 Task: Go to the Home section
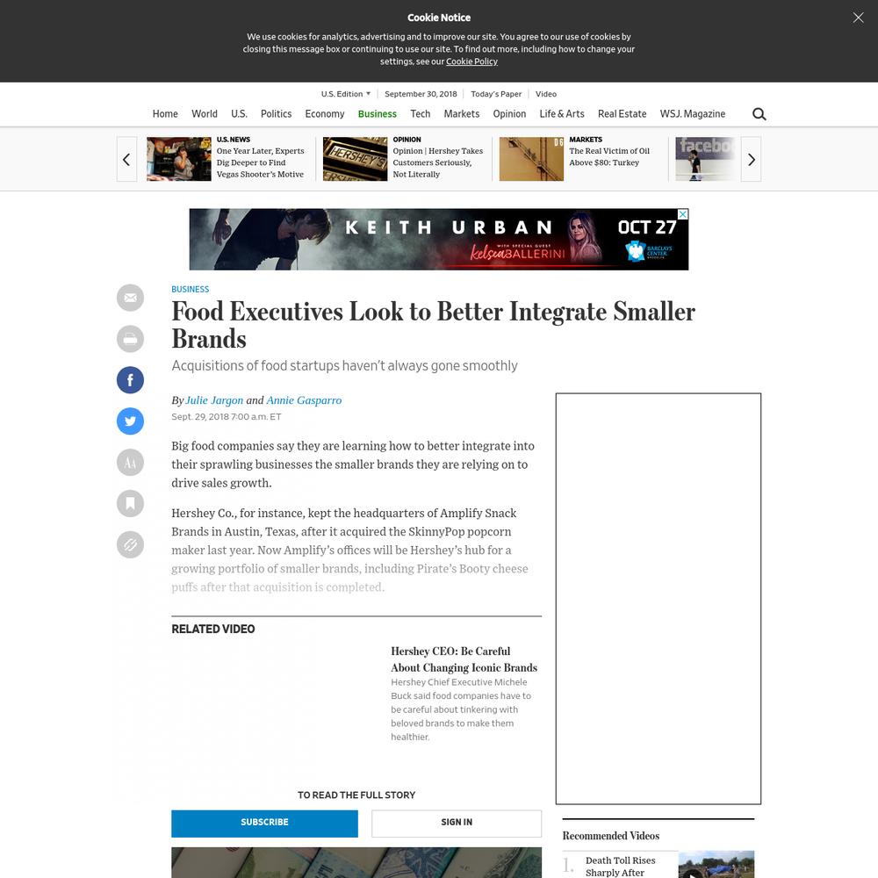tap(165, 113)
